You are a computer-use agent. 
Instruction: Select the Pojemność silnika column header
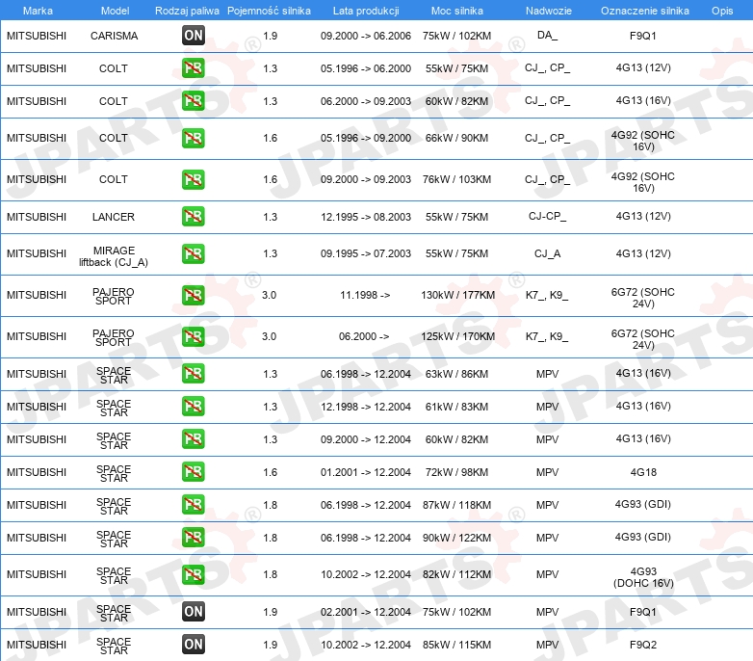coord(269,11)
